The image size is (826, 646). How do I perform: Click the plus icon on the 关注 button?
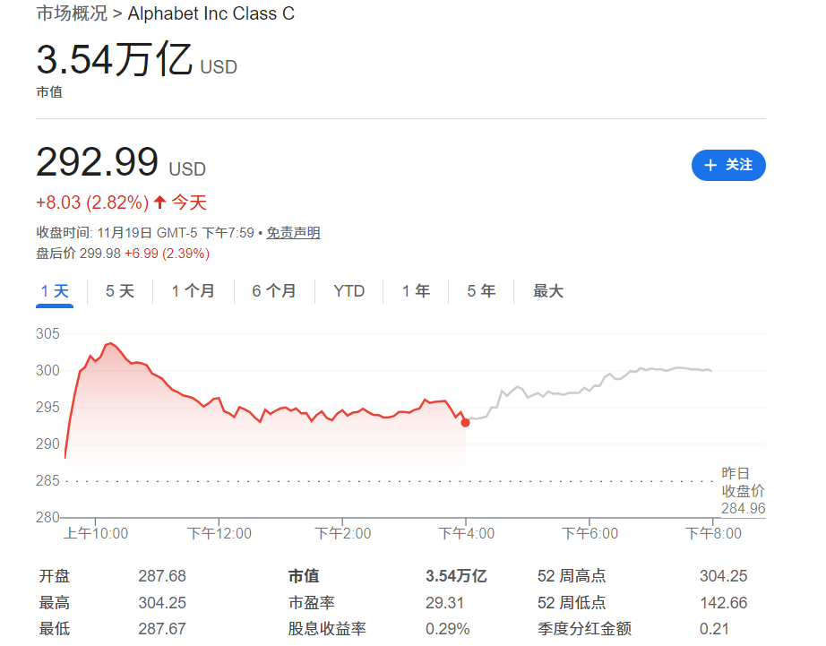tap(710, 165)
